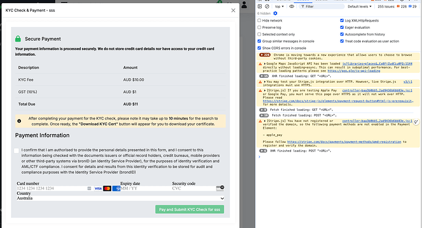Click the 226 message count badge
This screenshot has width=422, height=228.
pos(265,55)
